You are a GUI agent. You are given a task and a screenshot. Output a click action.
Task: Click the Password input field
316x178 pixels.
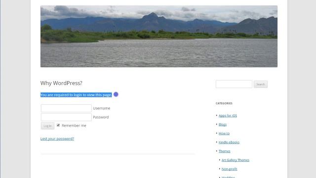(x=66, y=117)
